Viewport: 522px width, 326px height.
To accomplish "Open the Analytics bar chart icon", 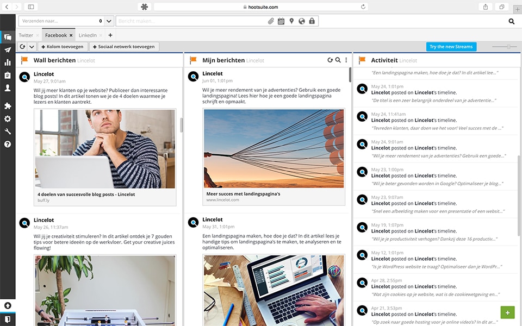I will [8, 62].
